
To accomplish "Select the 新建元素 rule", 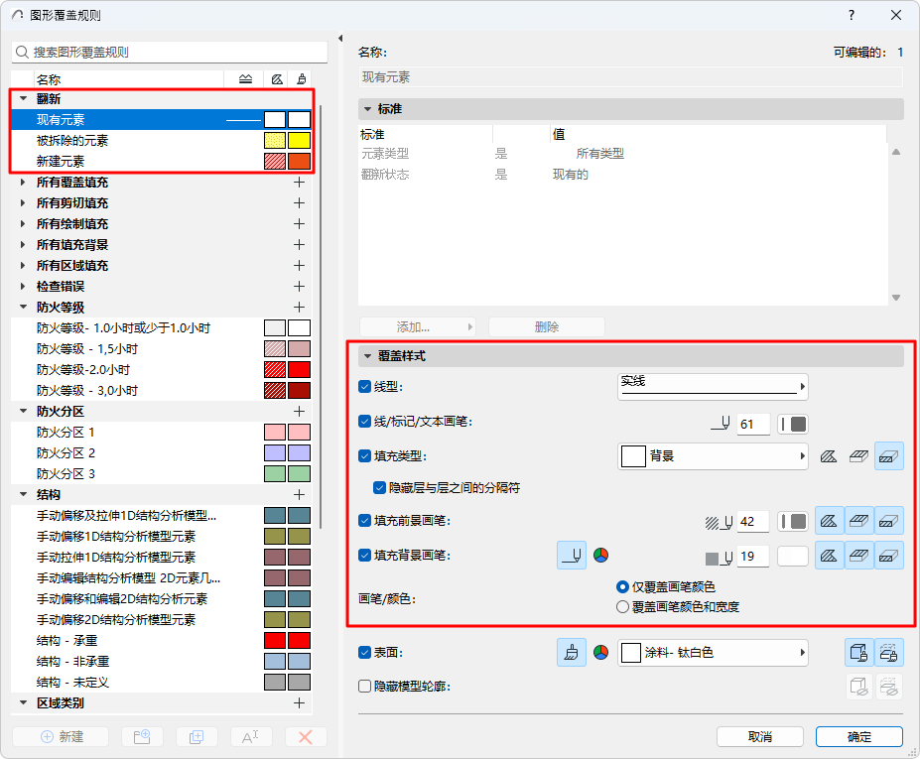I will pos(162,162).
